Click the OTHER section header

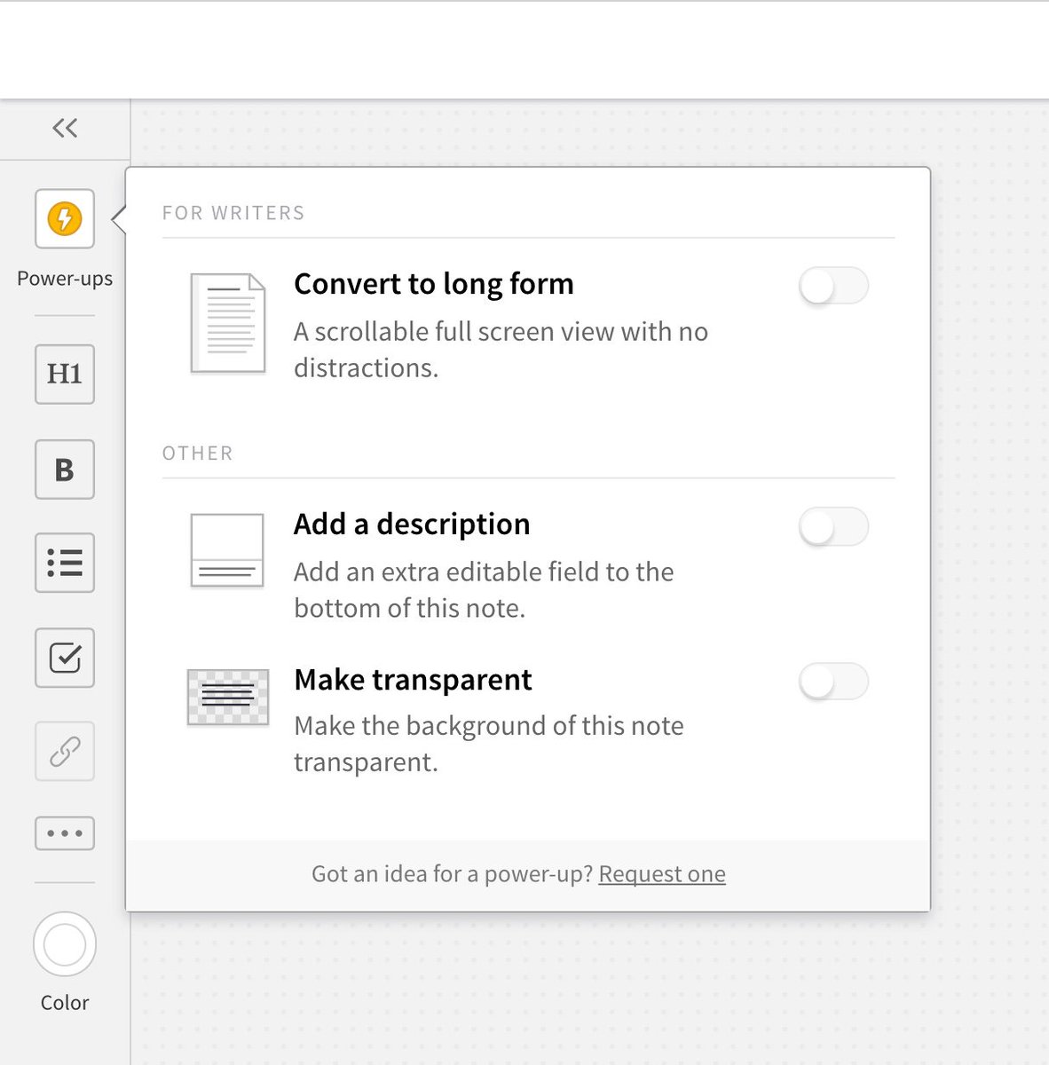coord(197,454)
